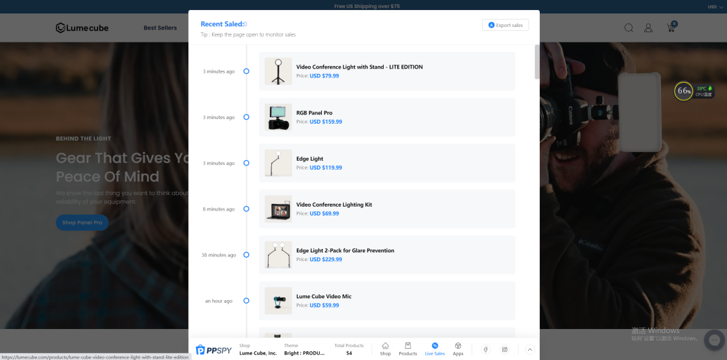
Task: Click the Bright : PRODU... theme name
Action: (304, 353)
